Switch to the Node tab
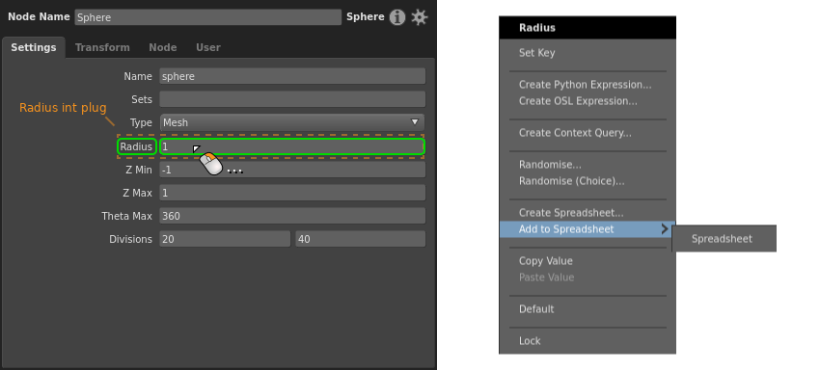 click(x=163, y=47)
